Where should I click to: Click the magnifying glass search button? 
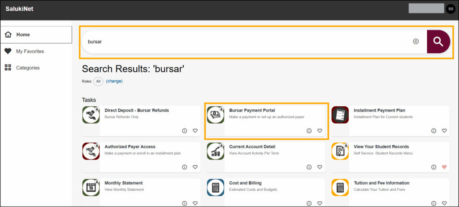click(x=438, y=42)
